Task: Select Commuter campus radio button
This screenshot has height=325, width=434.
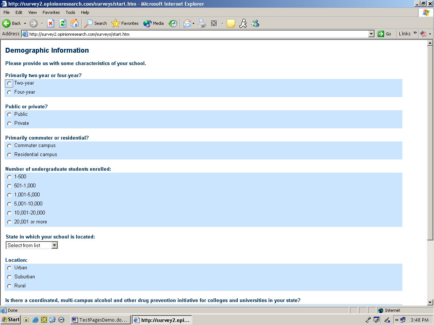Action: point(9,146)
